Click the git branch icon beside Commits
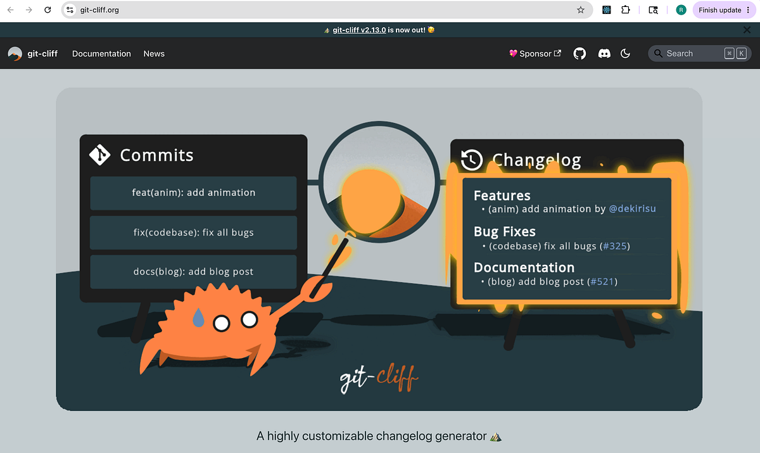The height and width of the screenshot is (453, 760). 100,155
